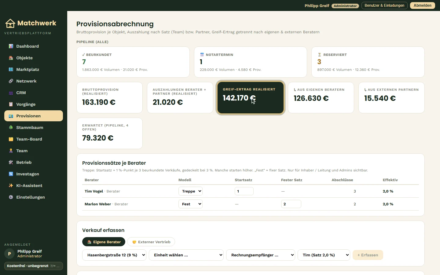Open the Hasenbergstraße 12 object dropdown
Screen dimensions: 440x275
pos(114,255)
